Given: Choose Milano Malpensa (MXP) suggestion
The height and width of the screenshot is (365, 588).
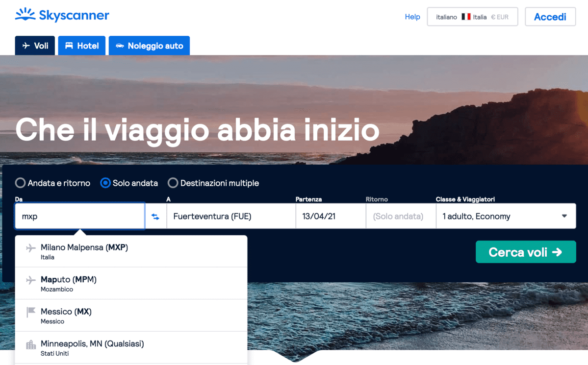Looking at the screenshot, I should point(131,251).
